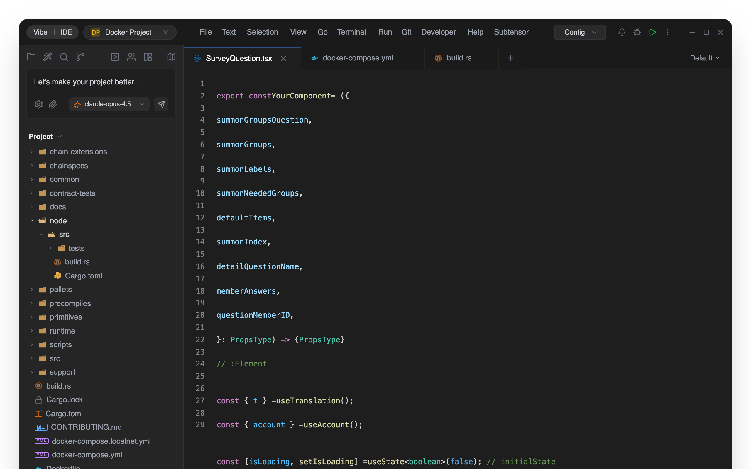Image resolution: width=751 pixels, height=469 pixels.
Task: Open docker-compose.localnet.yml file
Action: point(101,441)
